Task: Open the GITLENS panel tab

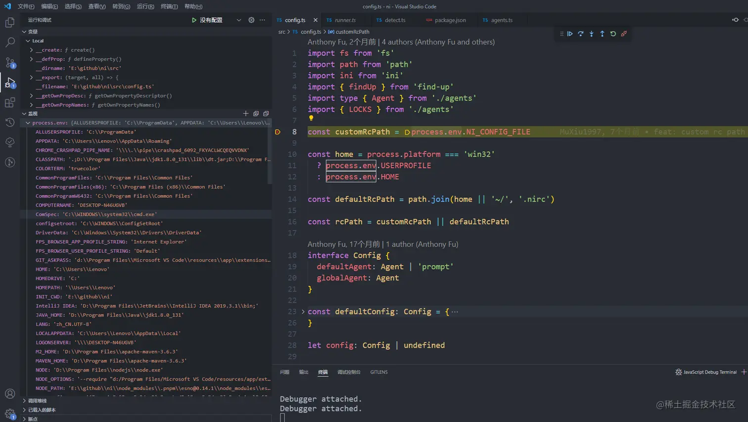Action: click(379, 372)
